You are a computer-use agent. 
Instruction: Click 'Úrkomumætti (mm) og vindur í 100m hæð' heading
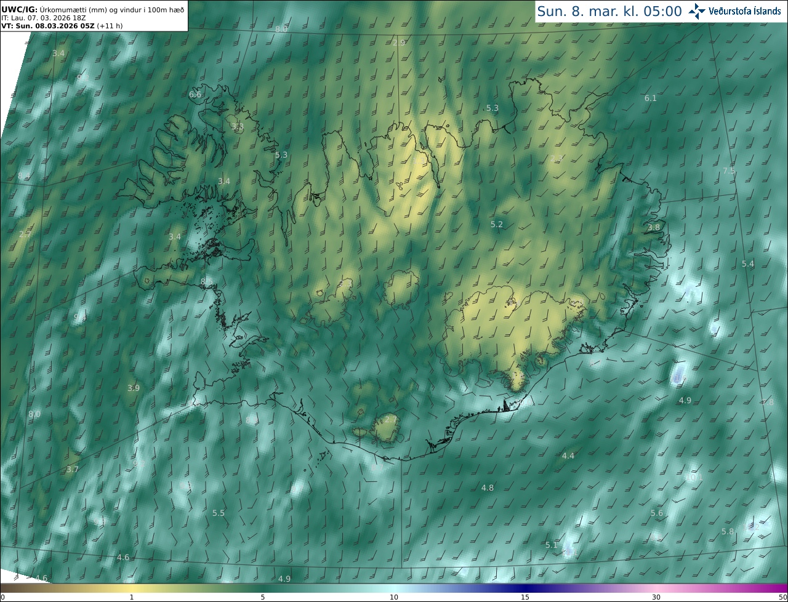point(112,9)
